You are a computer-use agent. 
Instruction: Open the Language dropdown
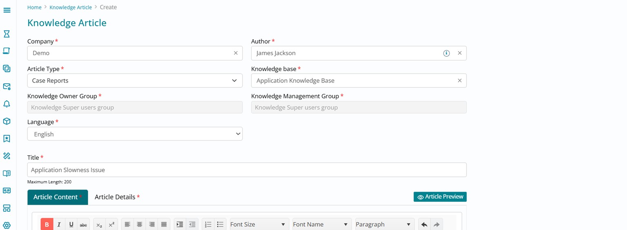point(135,134)
